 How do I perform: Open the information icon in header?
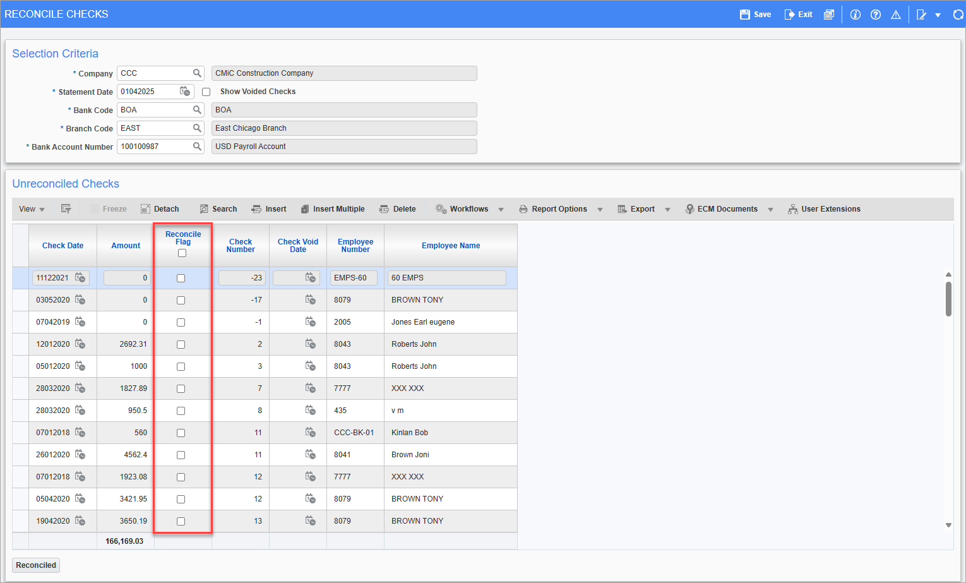(856, 15)
